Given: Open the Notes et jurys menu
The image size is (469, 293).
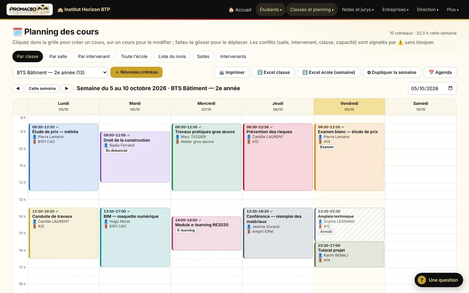Looking at the screenshot, I should 358,10.
